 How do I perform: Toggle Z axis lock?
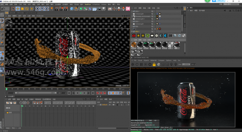pyautogui.click(x=46, y=9)
